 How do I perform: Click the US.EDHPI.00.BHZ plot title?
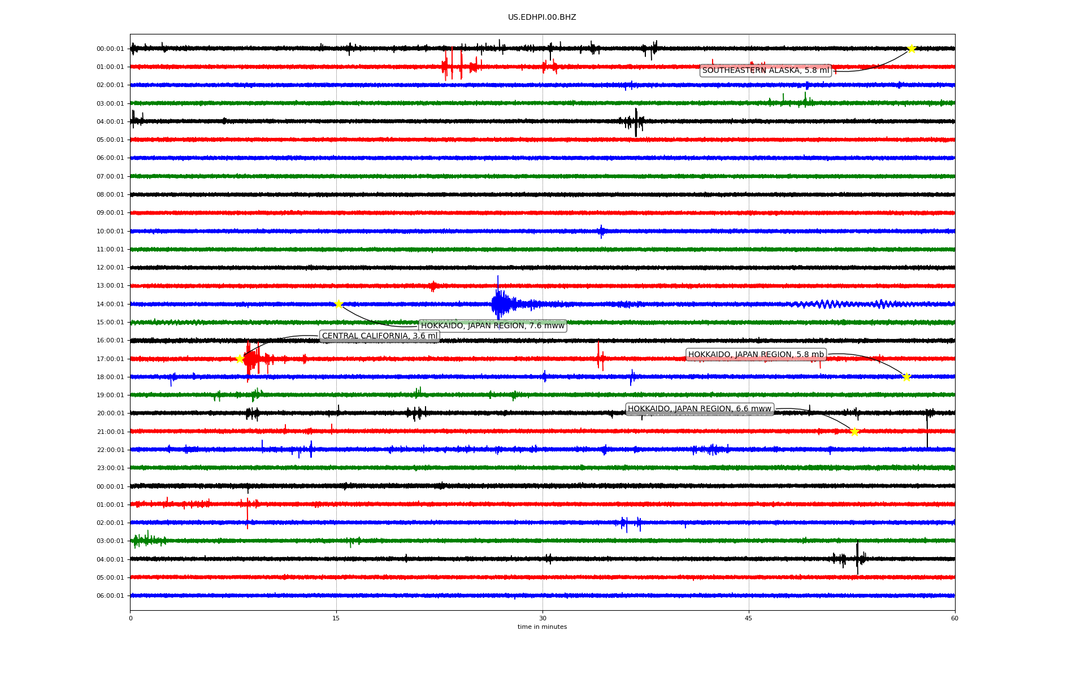click(542, 18)
